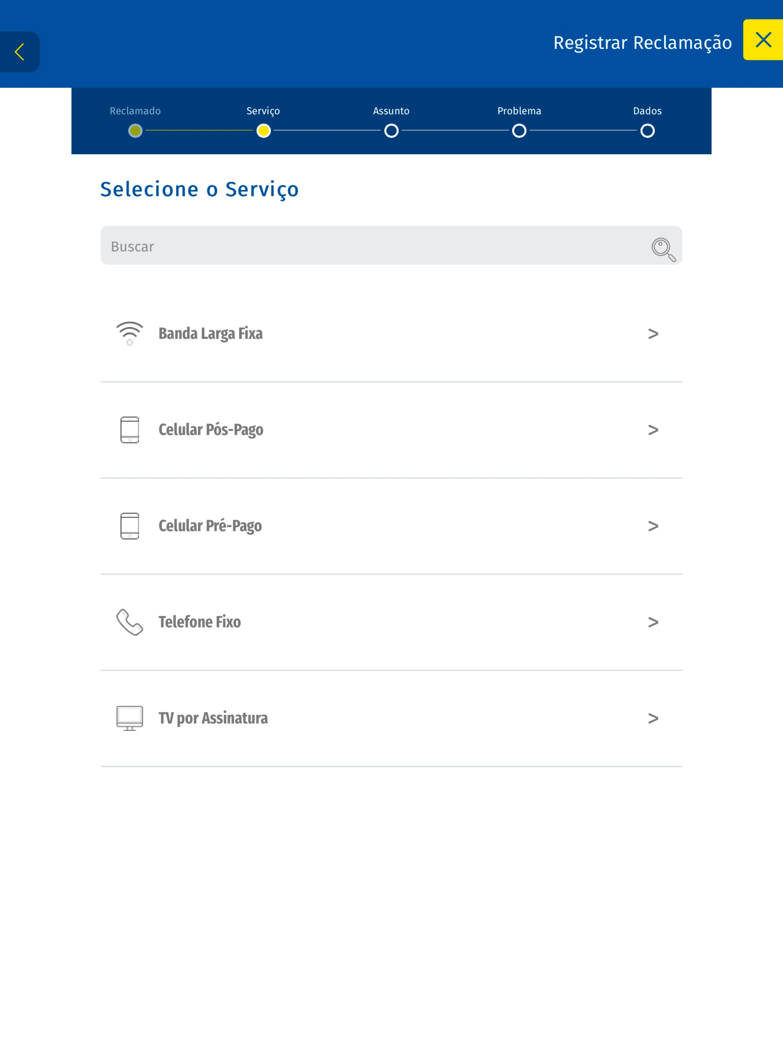Tap the handset icon for Telefone Fixo

[129, 622]
